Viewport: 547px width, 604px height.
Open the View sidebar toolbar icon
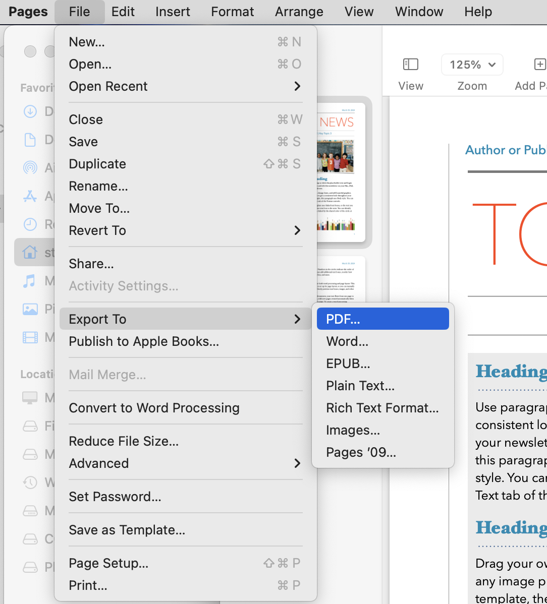tap(411, 65)
